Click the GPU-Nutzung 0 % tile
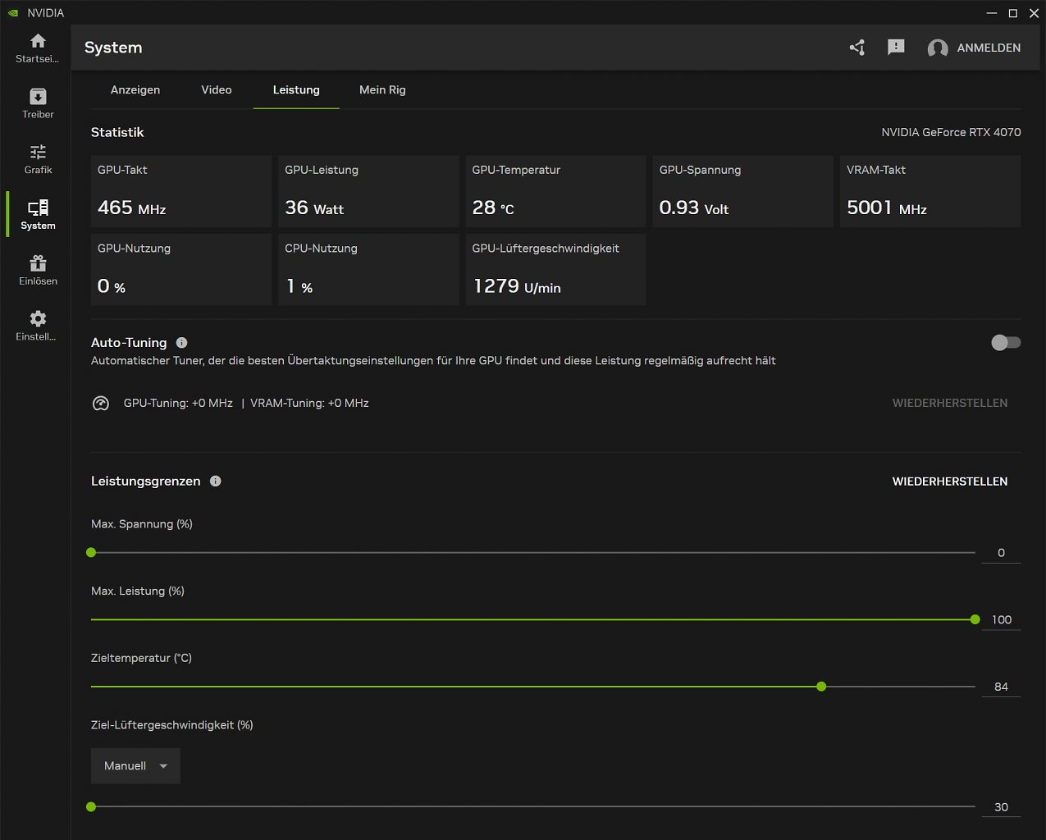 coord(181,270)
